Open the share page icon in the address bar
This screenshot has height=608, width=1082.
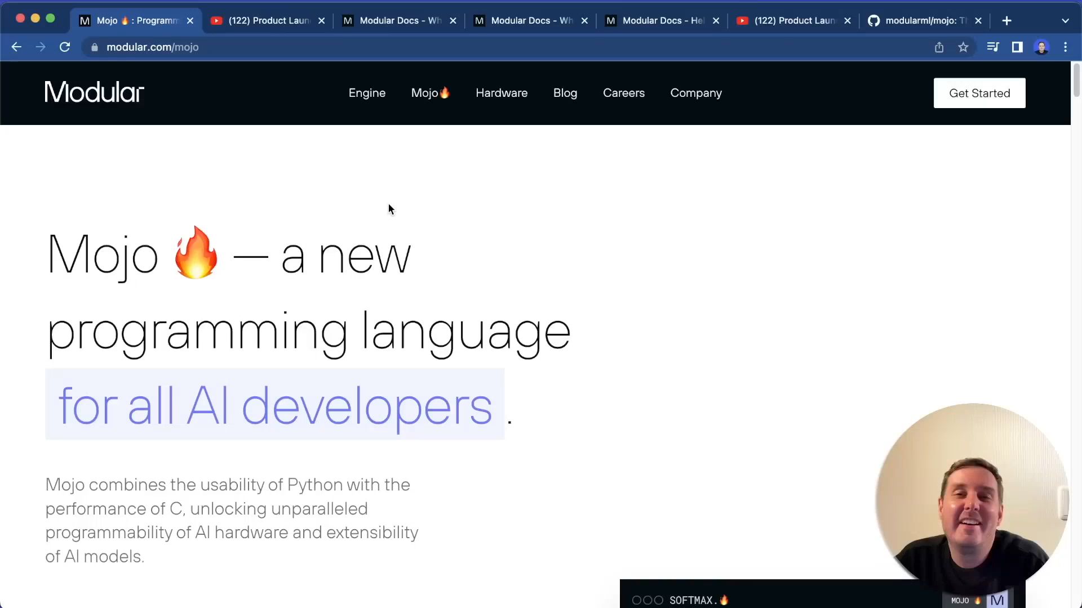click(x=939, y=47)
